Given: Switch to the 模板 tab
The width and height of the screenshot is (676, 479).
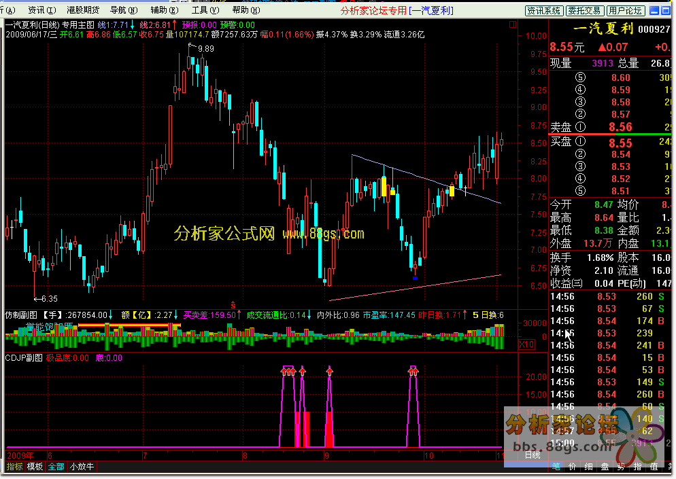Looking at the screenshot, I should coord(35,467).
